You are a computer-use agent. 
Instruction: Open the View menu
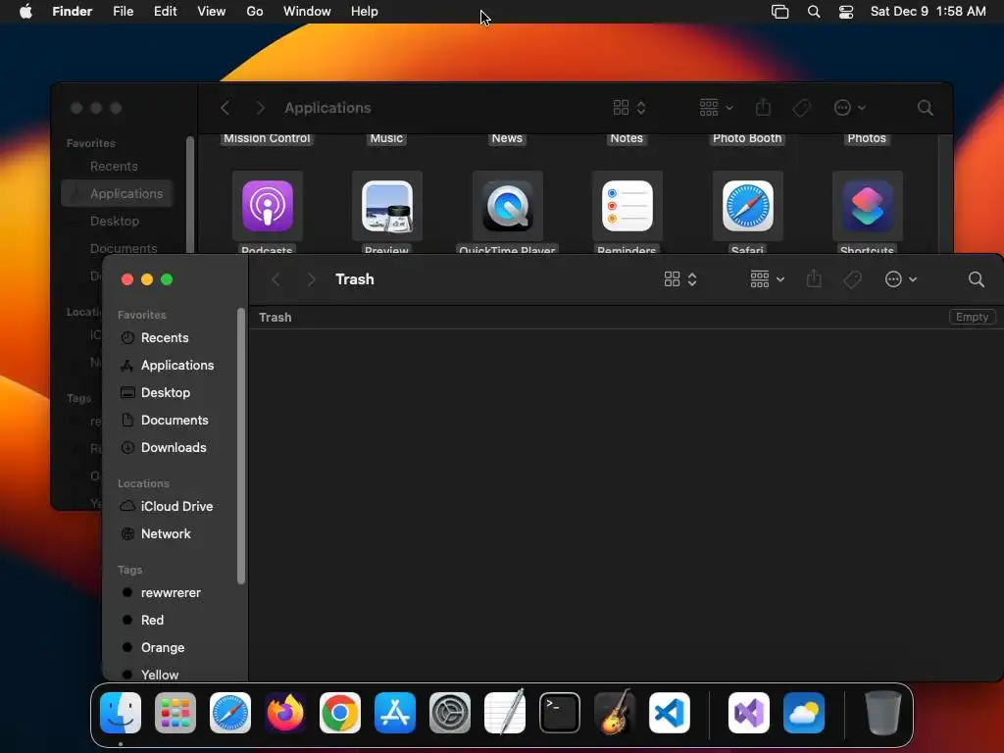(x=212, y=12)
